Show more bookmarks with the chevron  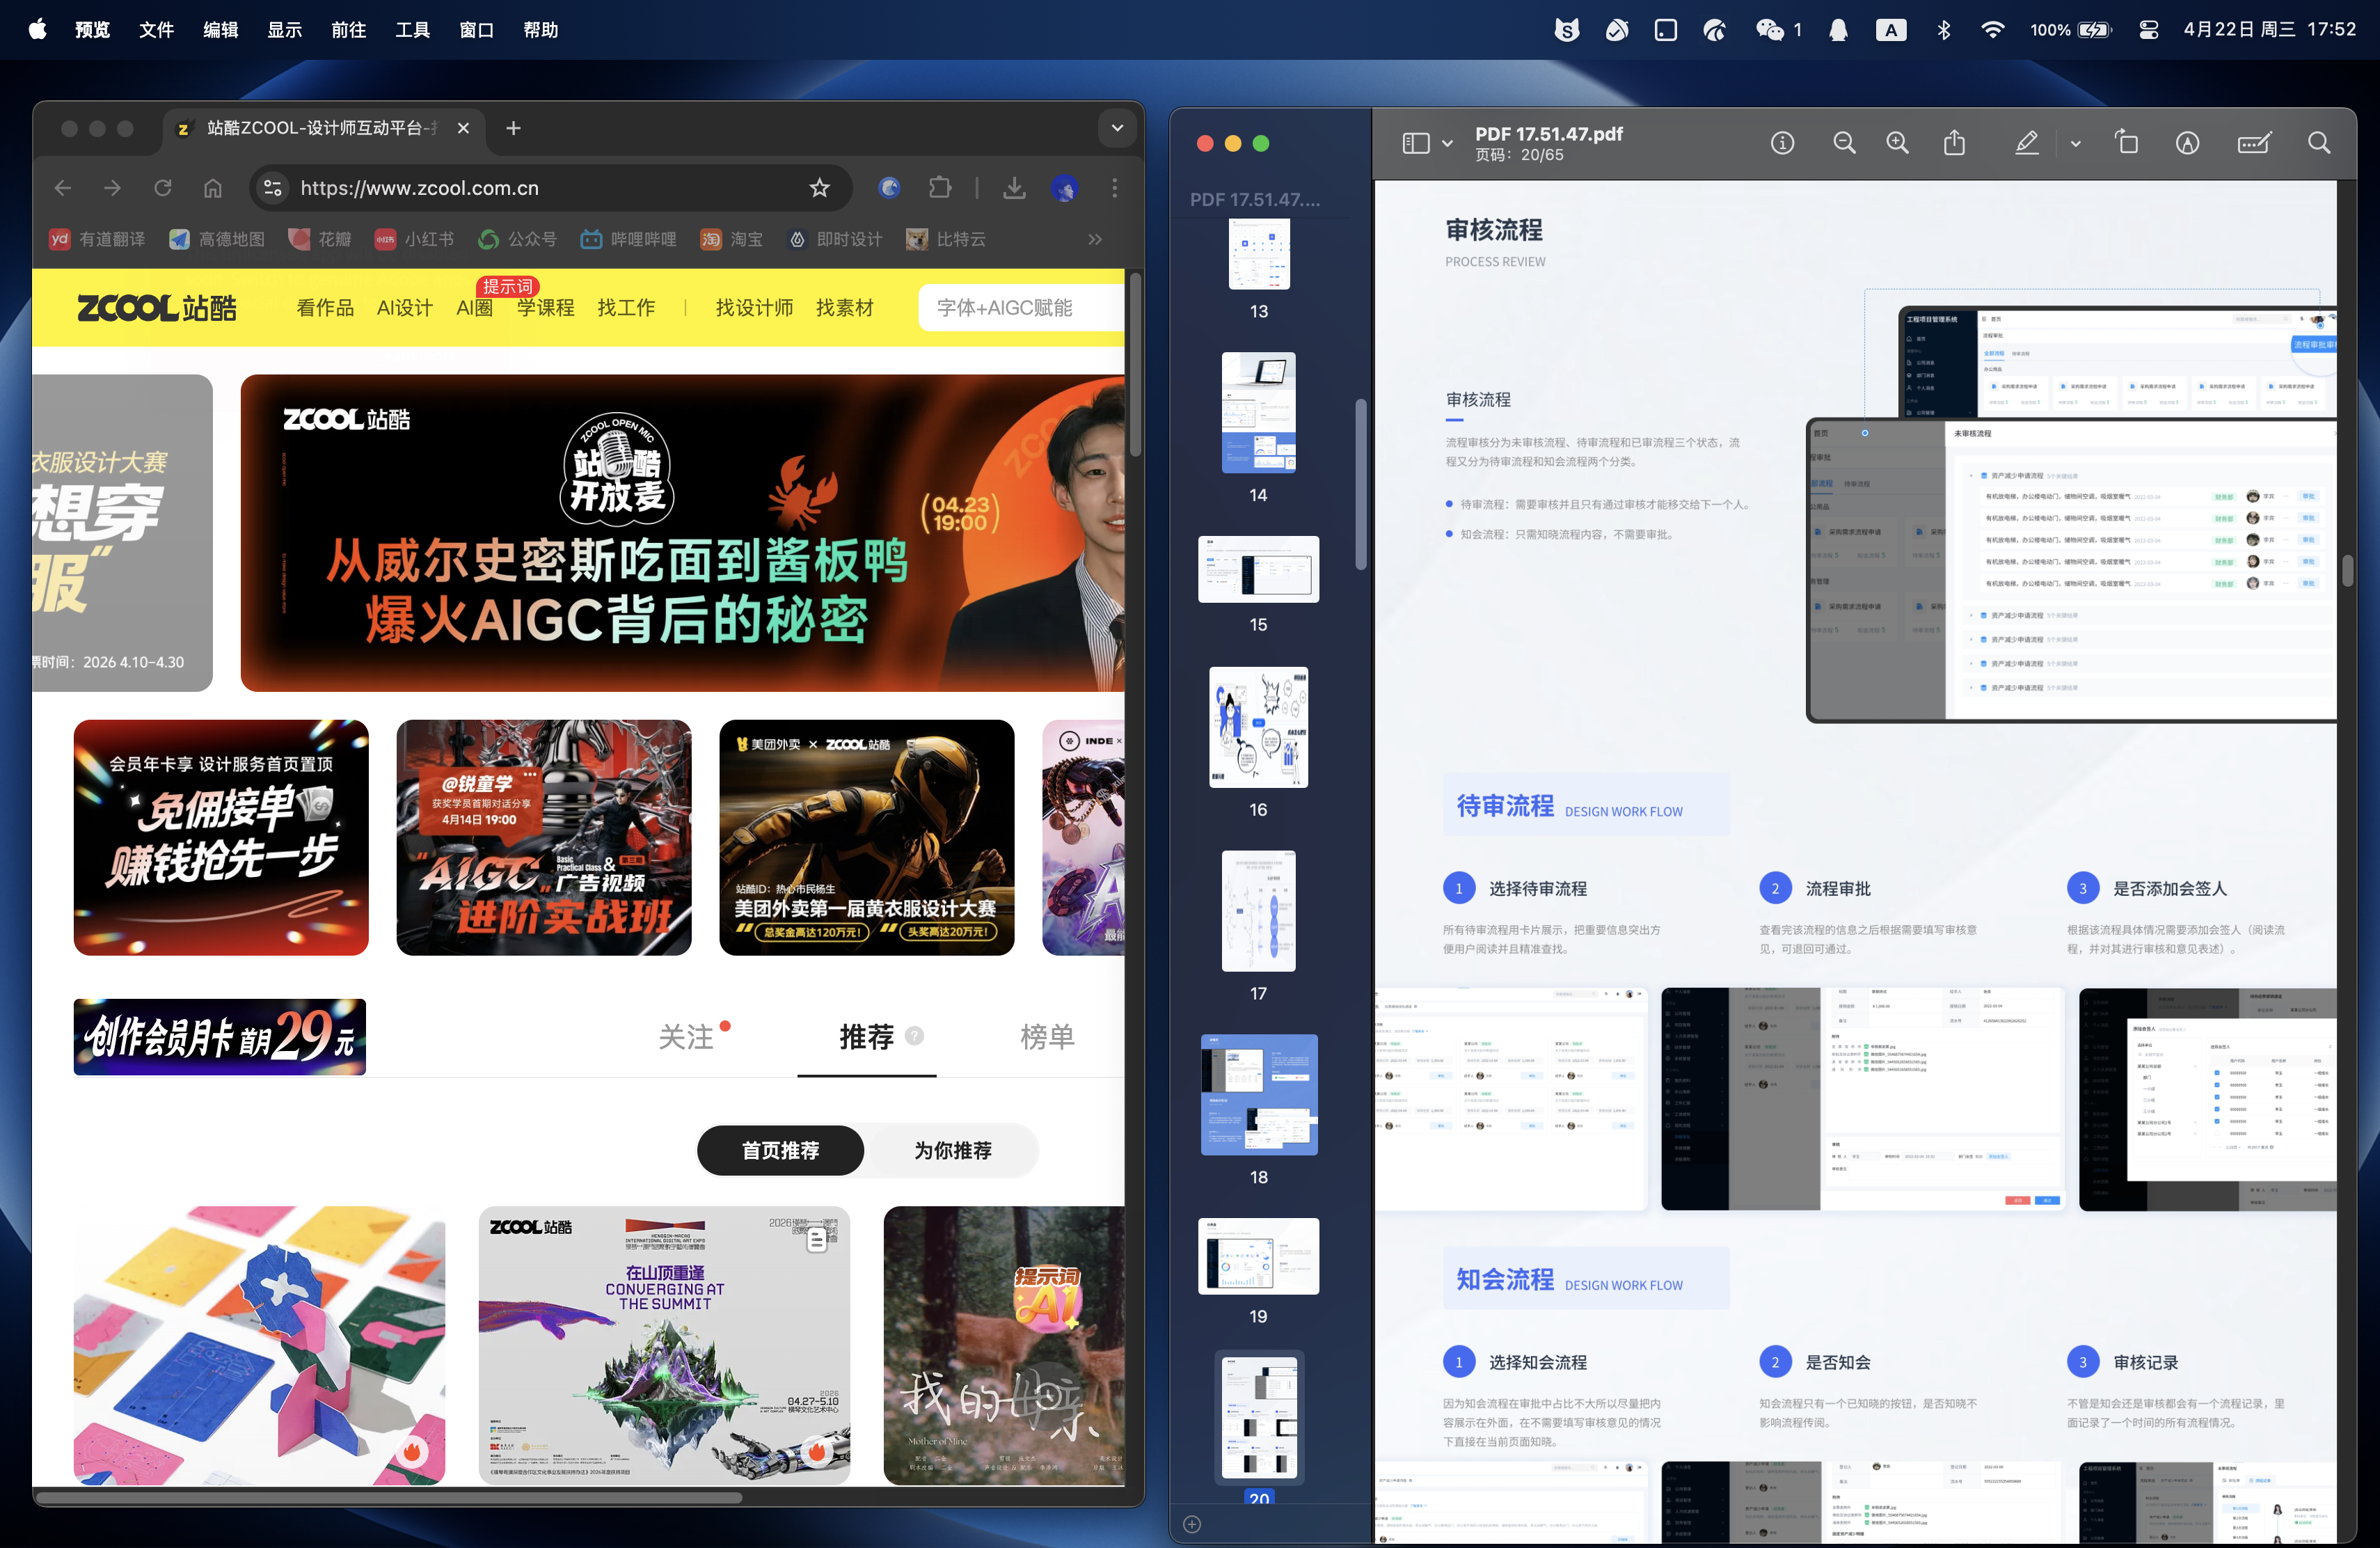(1094, 239)
